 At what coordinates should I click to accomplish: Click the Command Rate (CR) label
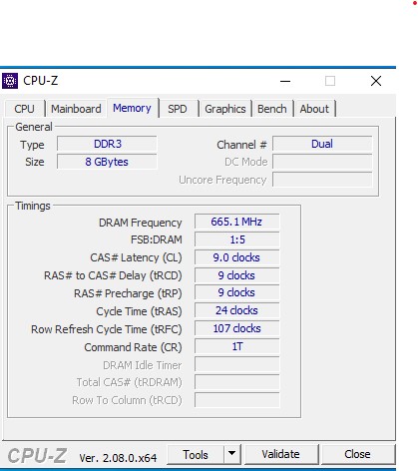[x=133, y=347]
